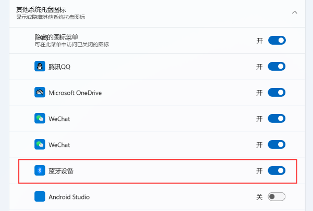The height and width of the screenshot is (211, 313).
Task: Click the 蓝牙设备 text label
Action: click(62, 171)
